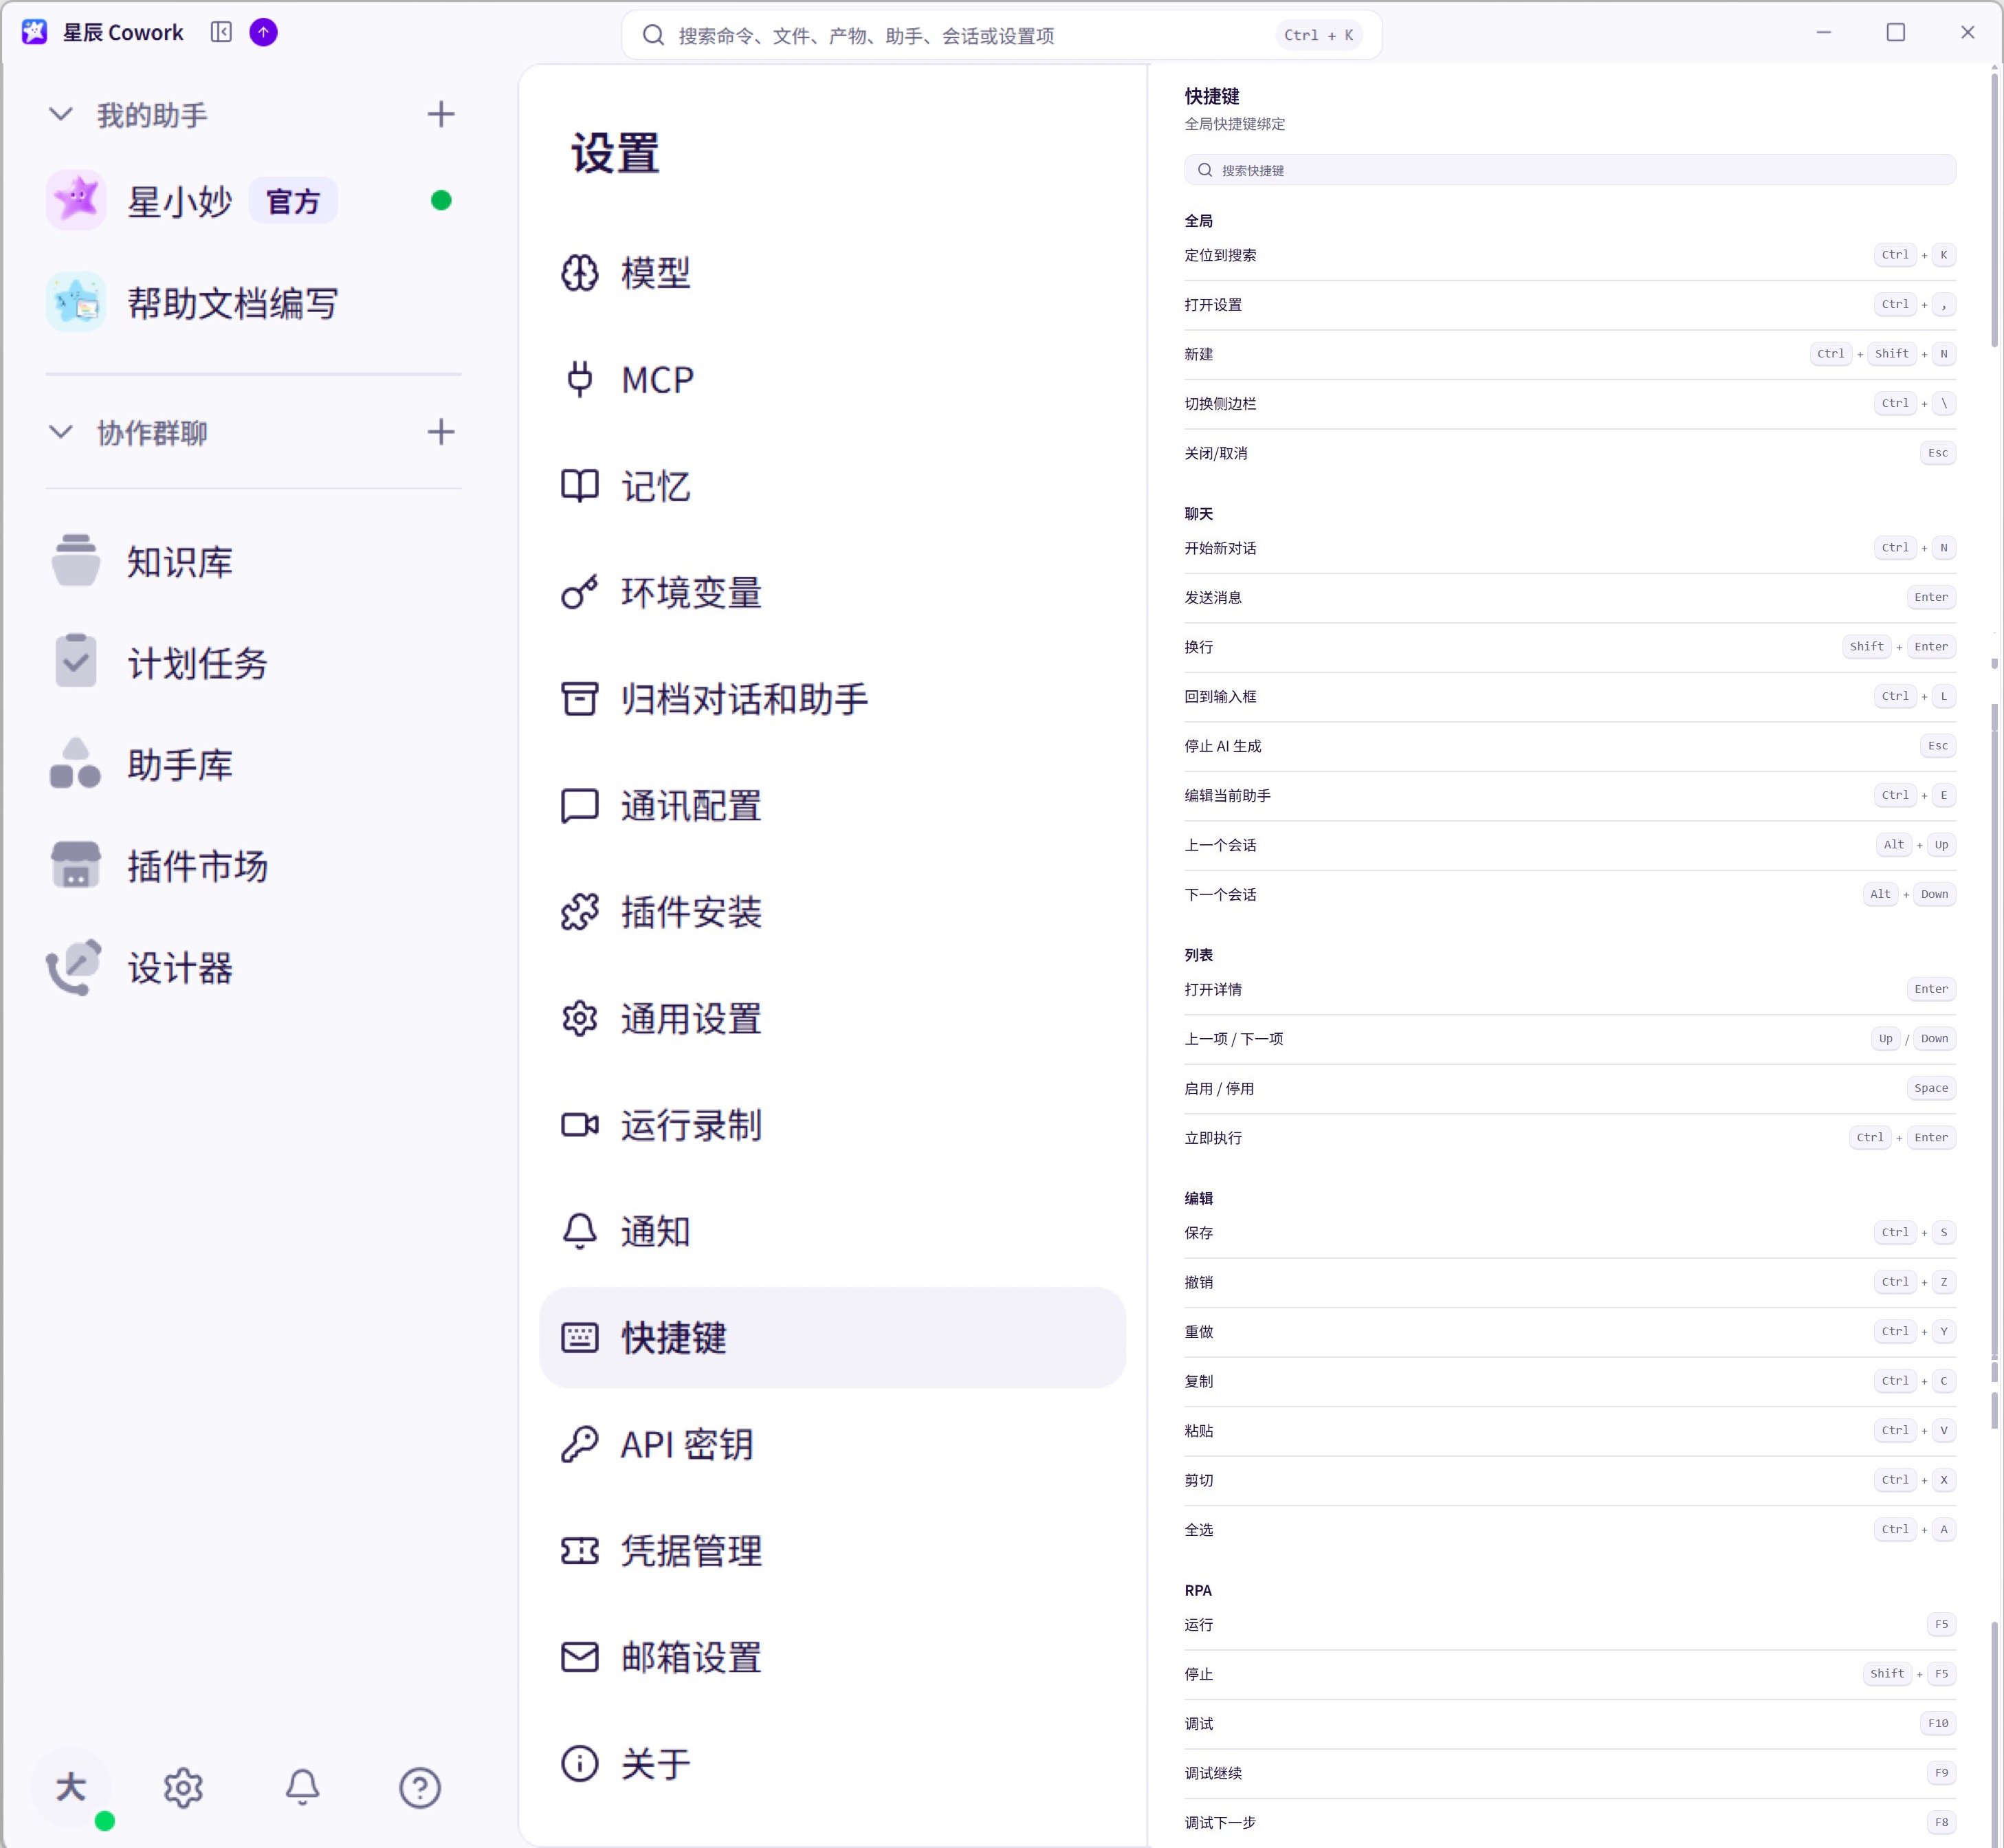Screen dimensions: 2004x1848
Task: Open settings gear in bottom bar
Action: pyautogui.click(x=183, y=1788)
